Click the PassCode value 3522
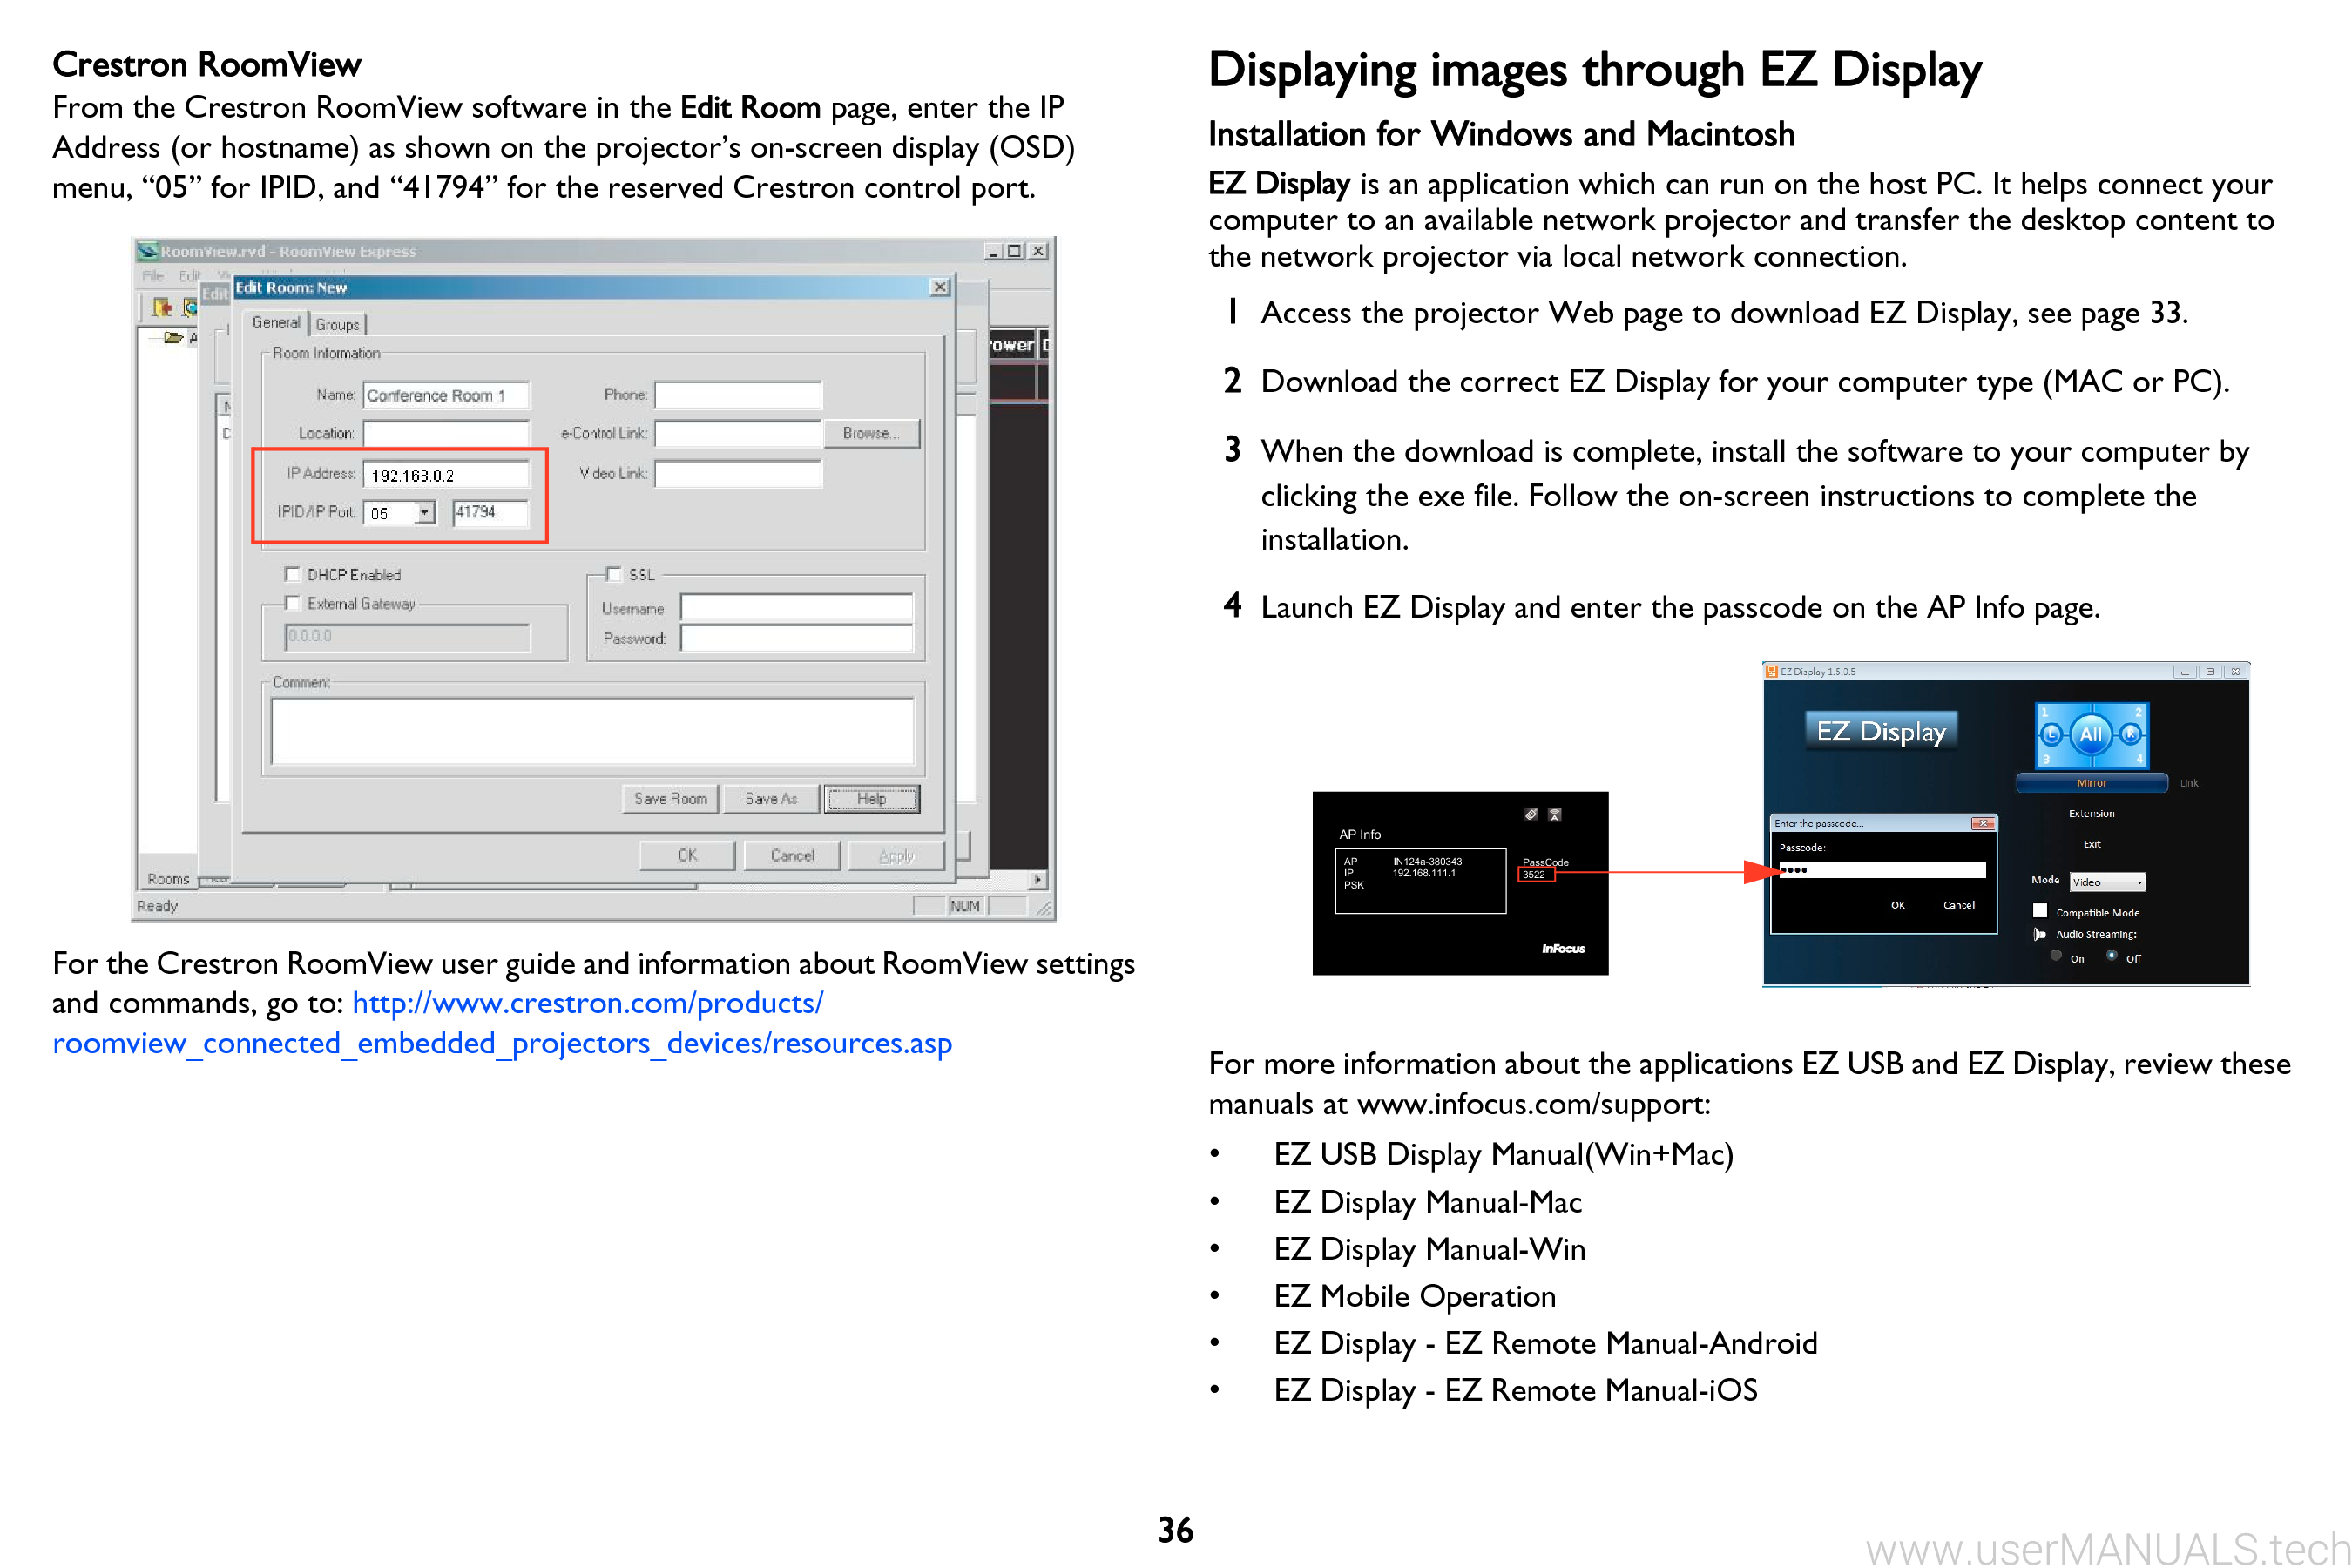 1535,875
